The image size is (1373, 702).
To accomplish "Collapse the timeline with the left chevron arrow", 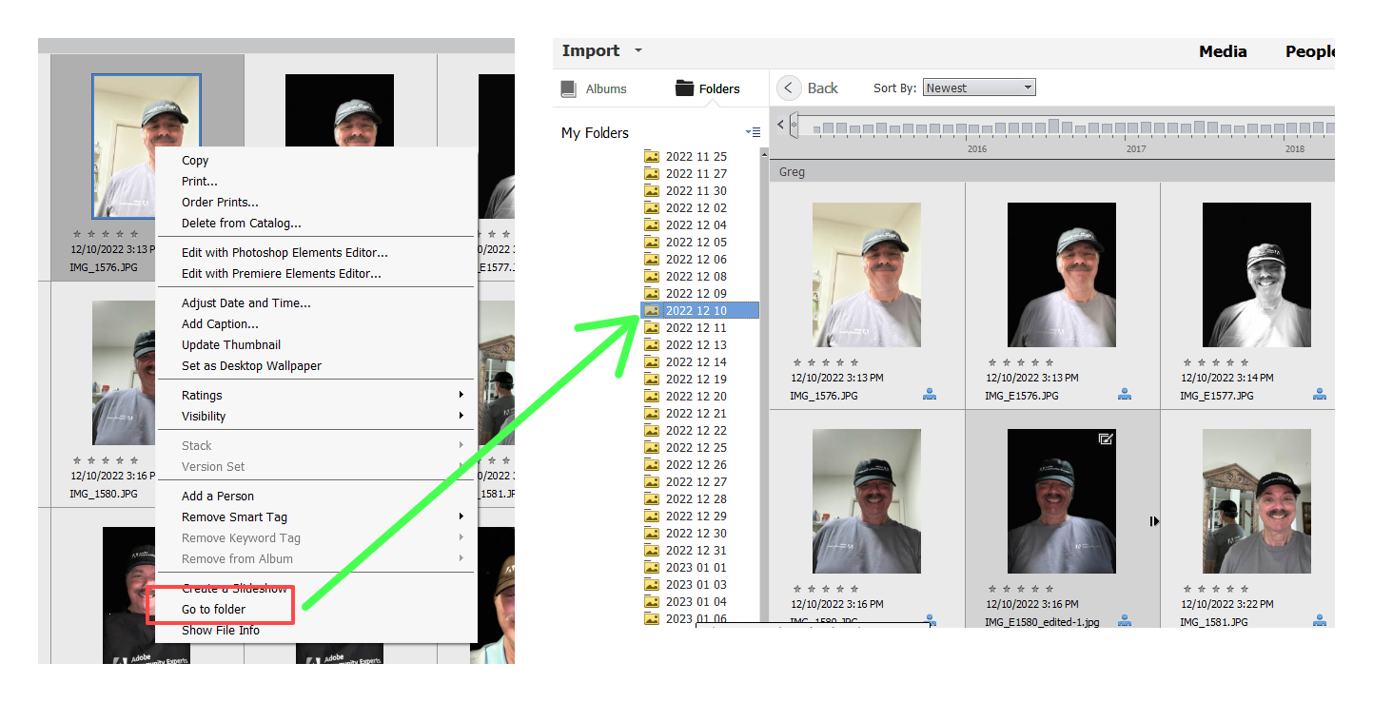I will [780, 125].
